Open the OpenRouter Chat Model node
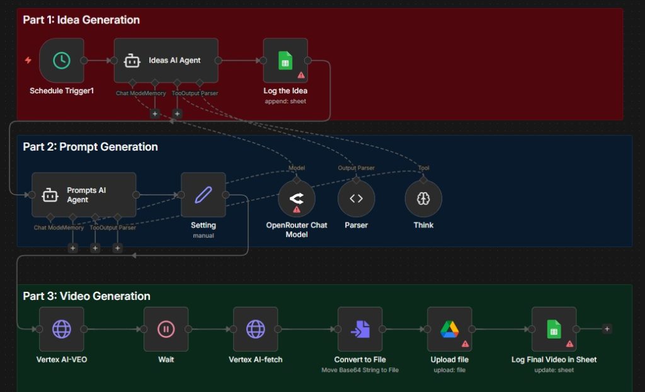Viewport: 645px width, 392px height. 297,199
